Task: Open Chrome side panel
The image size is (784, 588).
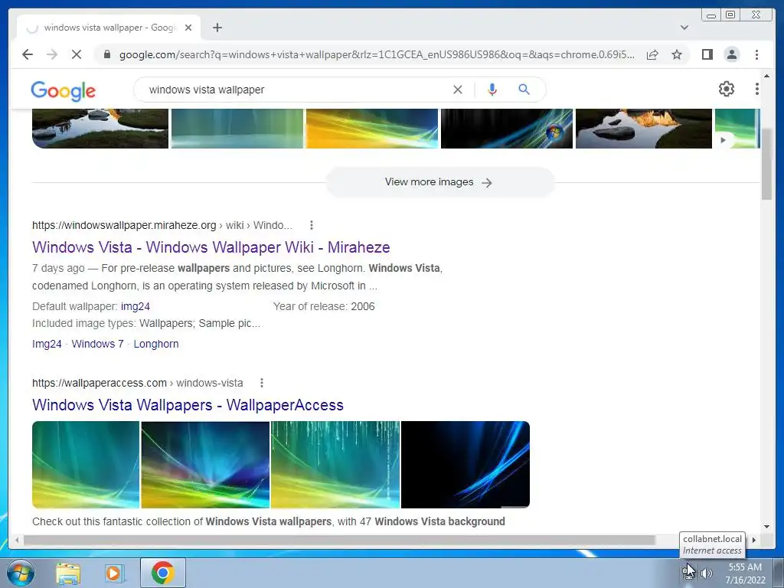Action: 707,54
